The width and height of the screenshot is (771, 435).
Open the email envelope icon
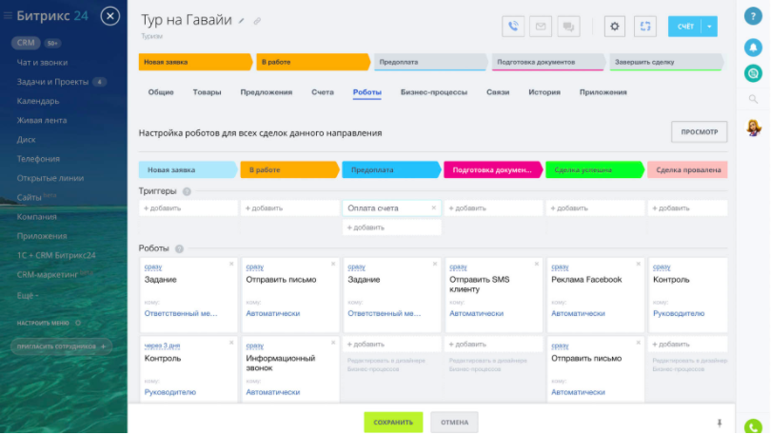tap(541, 27)
